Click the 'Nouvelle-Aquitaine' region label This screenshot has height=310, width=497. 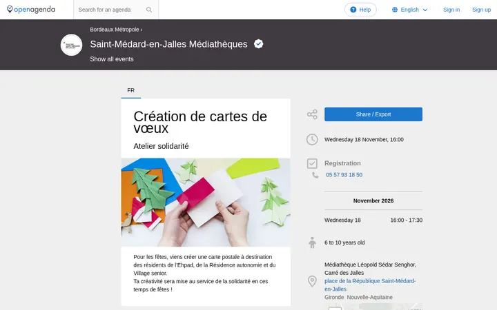[369, 298]
